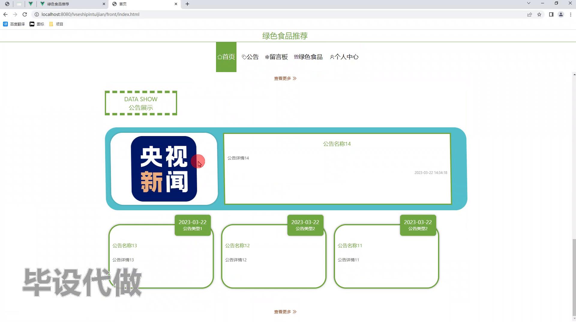Click the 公告详情13 text
Viewport: 576px width, 322px height.
coord(123,260)
